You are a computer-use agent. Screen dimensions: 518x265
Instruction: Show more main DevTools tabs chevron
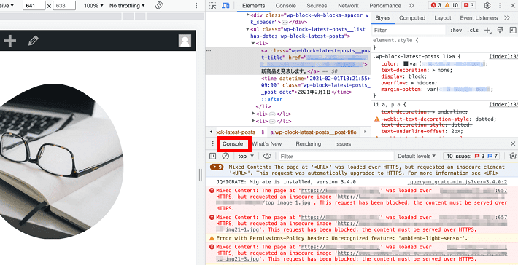click(411, 6)
